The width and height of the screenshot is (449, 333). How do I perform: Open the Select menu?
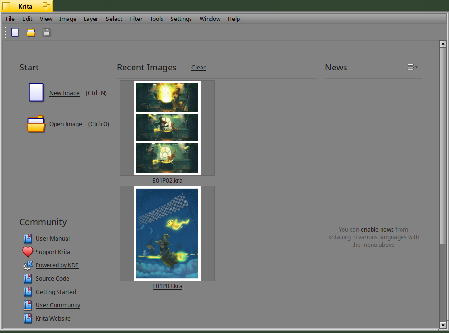114,19
